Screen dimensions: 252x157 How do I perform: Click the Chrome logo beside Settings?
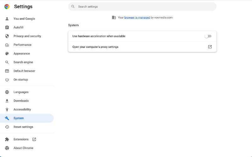click(7, 7)
